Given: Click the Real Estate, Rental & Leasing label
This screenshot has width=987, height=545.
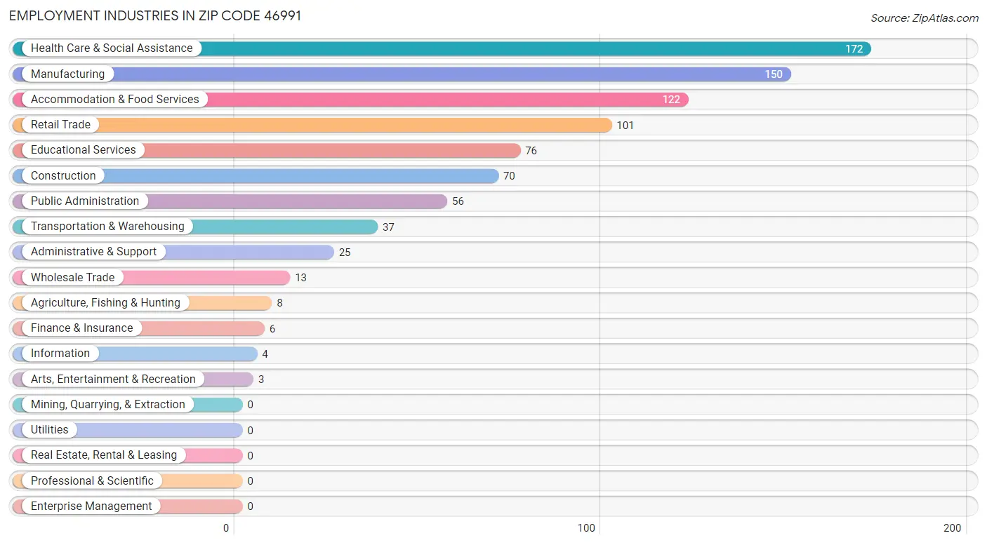Looking at the screenshot, I should point(104,455).
